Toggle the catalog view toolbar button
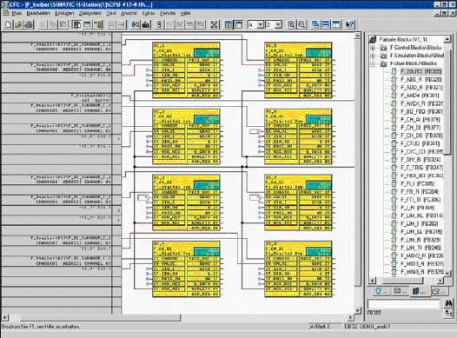 76,24
